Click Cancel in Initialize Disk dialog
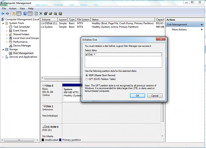Image resolution: width=206 pixels, height=148 pixels. pyautogui.click(x=155, y=96)
